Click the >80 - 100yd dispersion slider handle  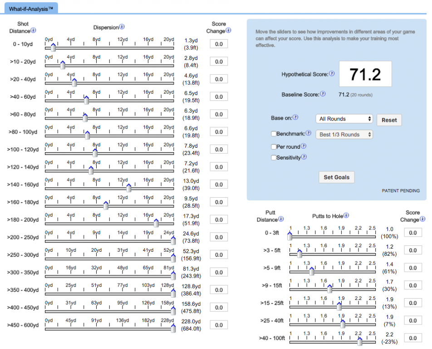point(87,135)
